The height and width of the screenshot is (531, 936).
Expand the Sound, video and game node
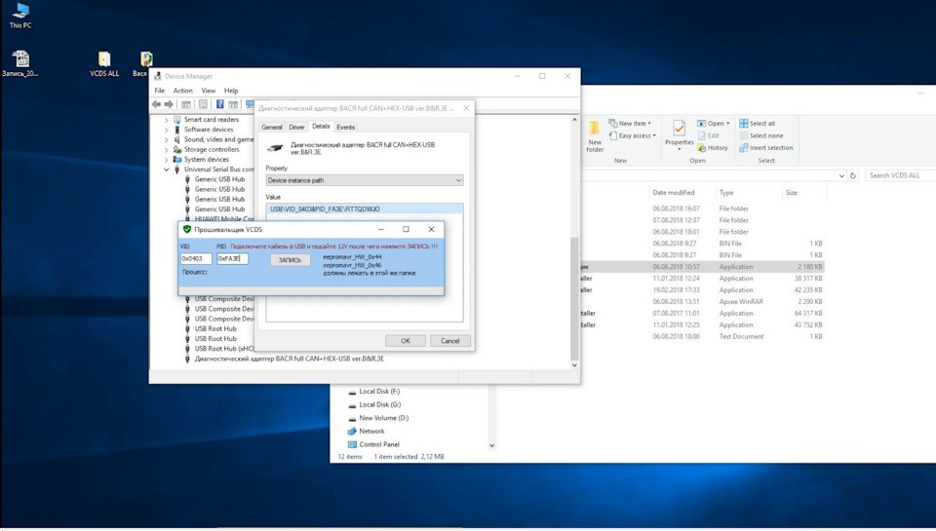pos(167,139)
